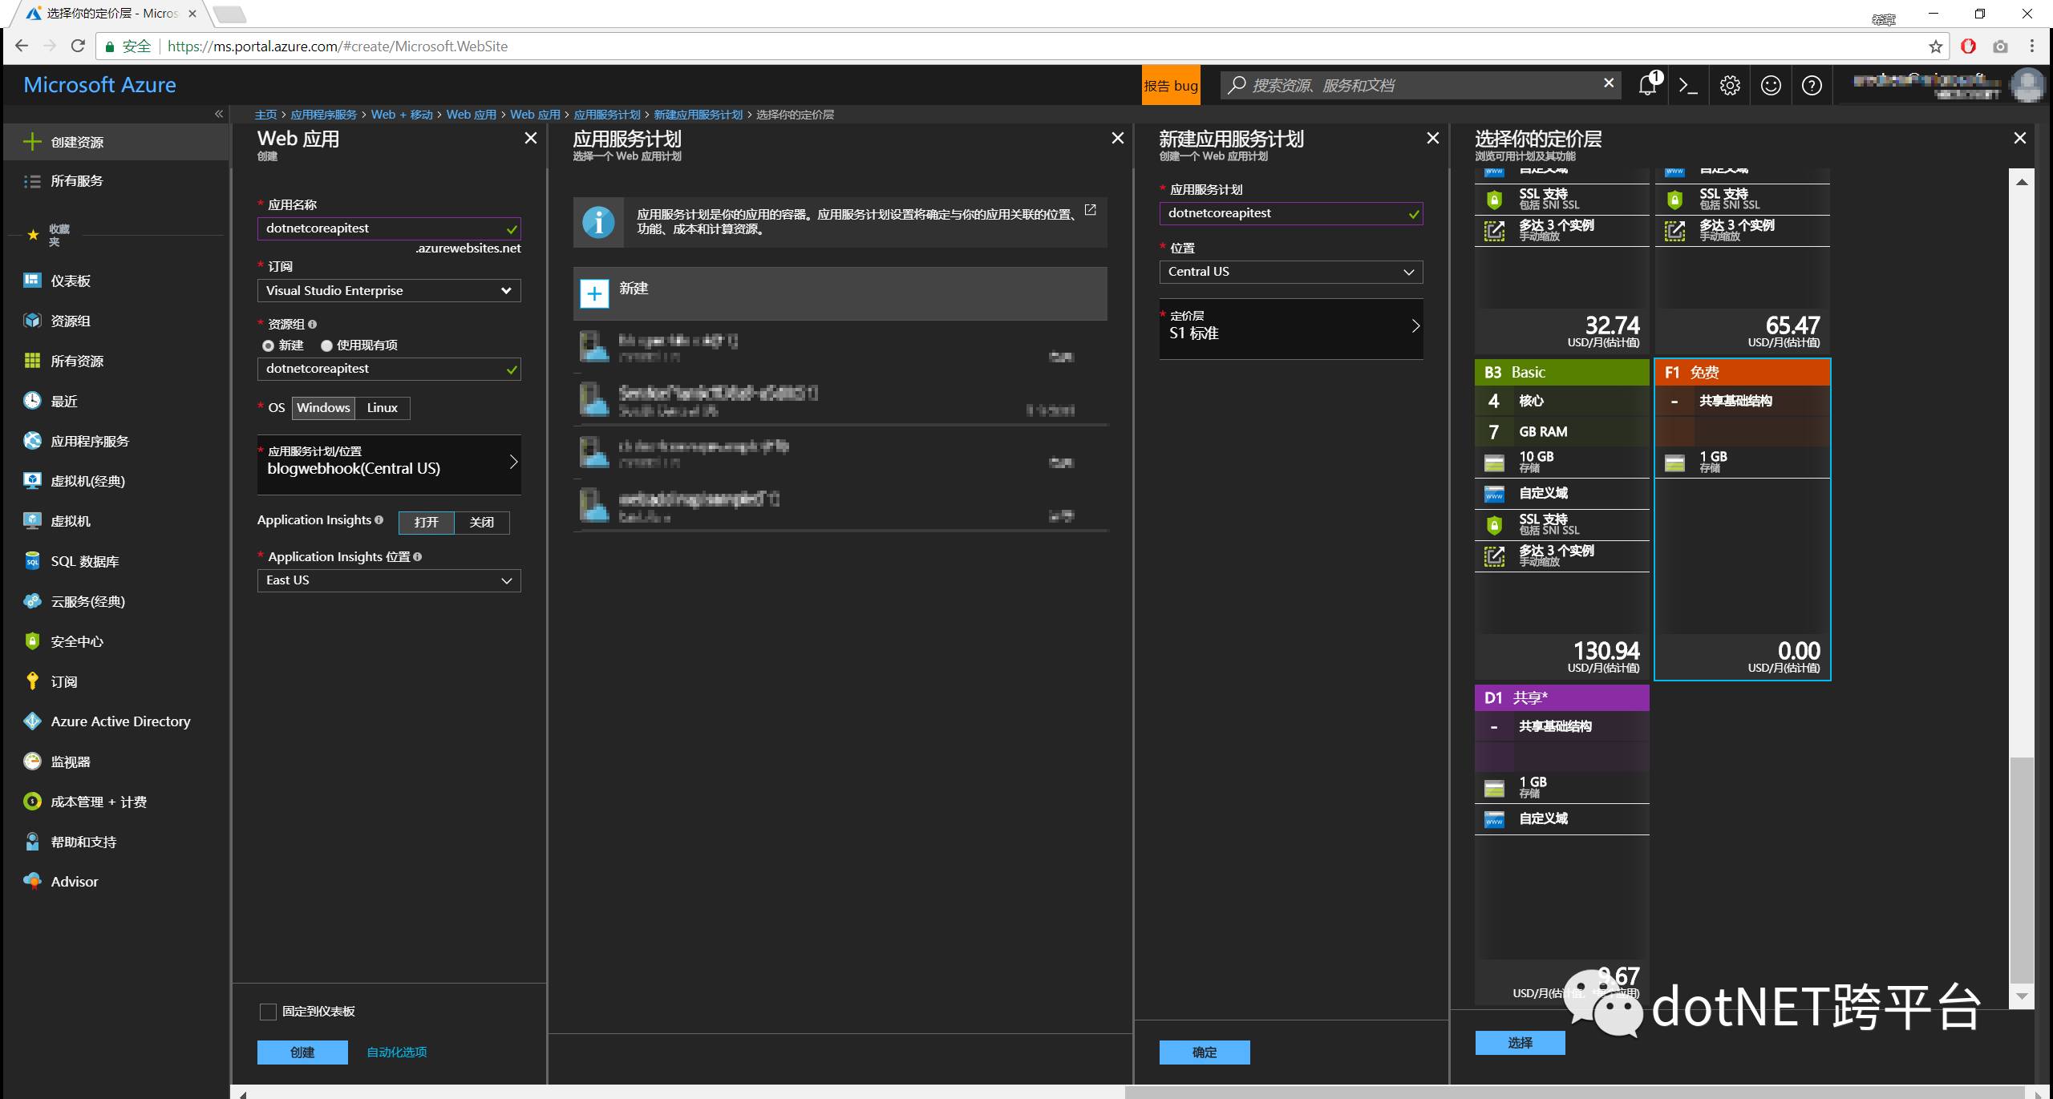The height and width of the screenshot is (1099, 2053).
Task: Select the 使用现有项 radio button
Action: 326,345
